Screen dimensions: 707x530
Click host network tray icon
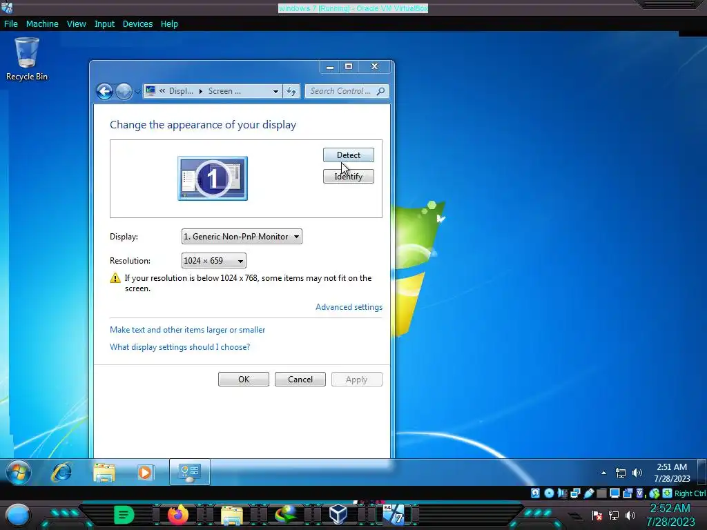pyautogui.click(x=614, y=515)
